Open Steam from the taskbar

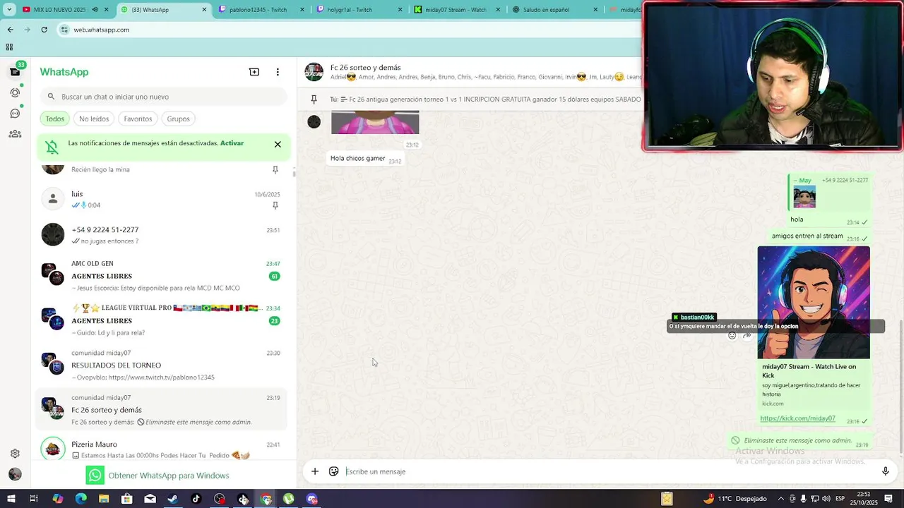pos(173,499)
